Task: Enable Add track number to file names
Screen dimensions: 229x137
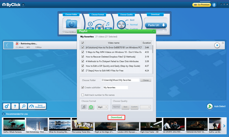Action: (x=83, y=95)
